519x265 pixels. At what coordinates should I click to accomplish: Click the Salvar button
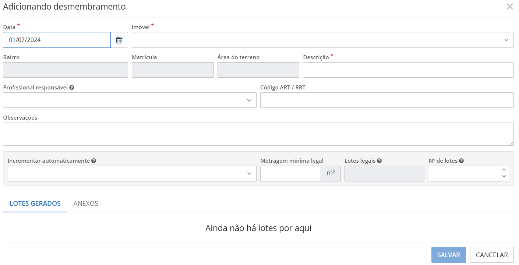[x=449, y=255]
